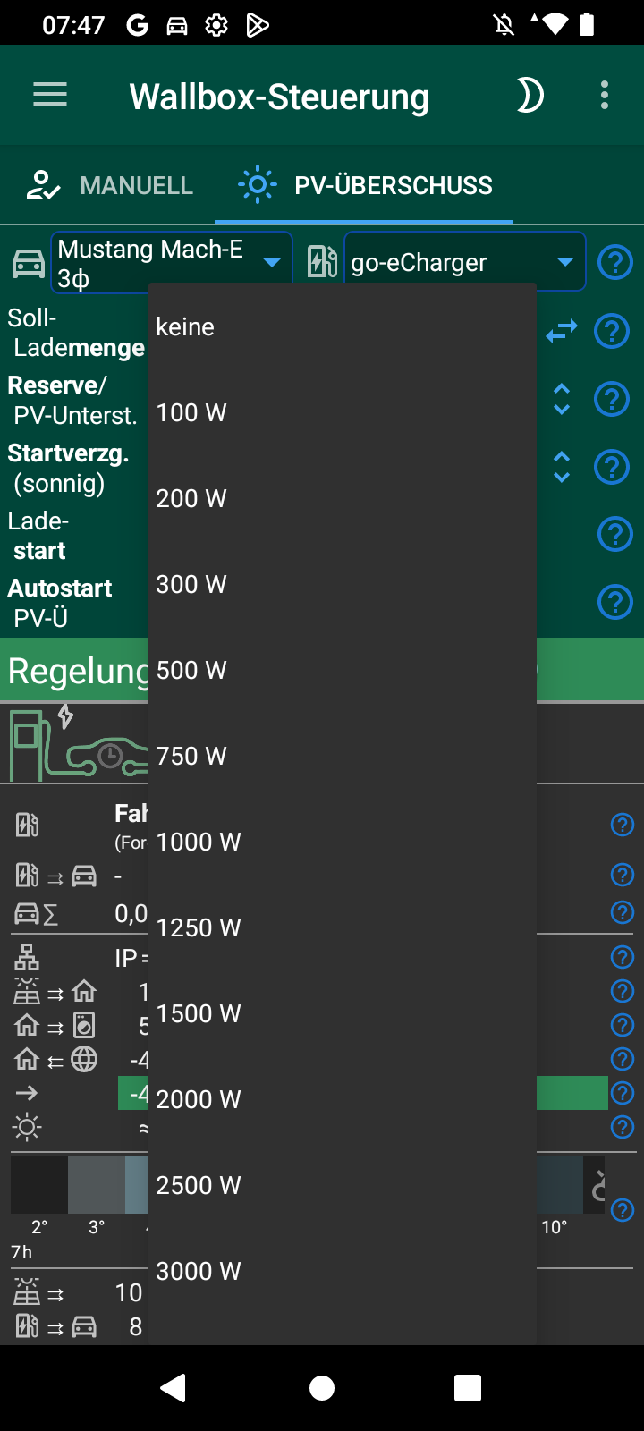
Task: Open help for the wallbox selection
Action: [x=615, y=261]
